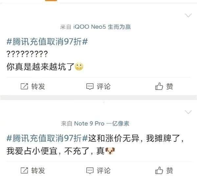Hit the thumbs-up icon on the Note 9 Pro post

[159, 170]
